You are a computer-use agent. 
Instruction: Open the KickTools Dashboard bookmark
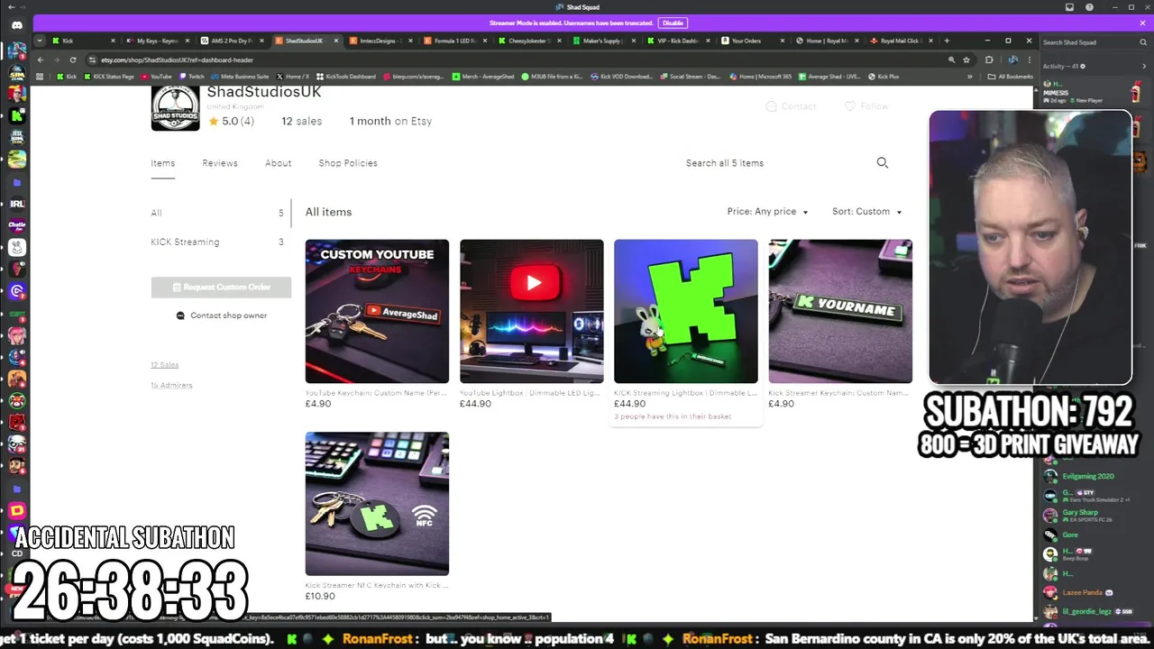(x=346, y=77)
